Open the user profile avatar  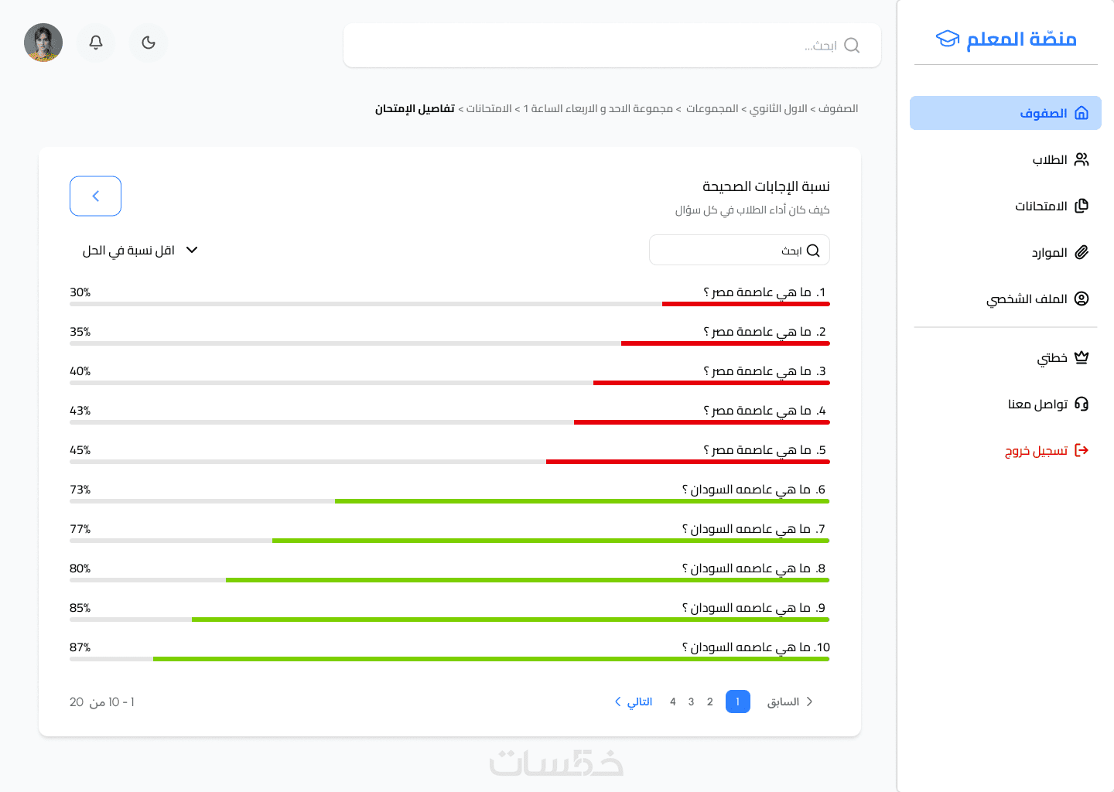[43, 43]
